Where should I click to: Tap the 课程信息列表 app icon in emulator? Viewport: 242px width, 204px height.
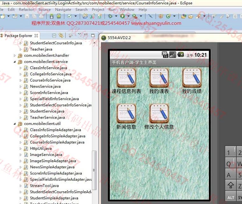pos(126,78)
